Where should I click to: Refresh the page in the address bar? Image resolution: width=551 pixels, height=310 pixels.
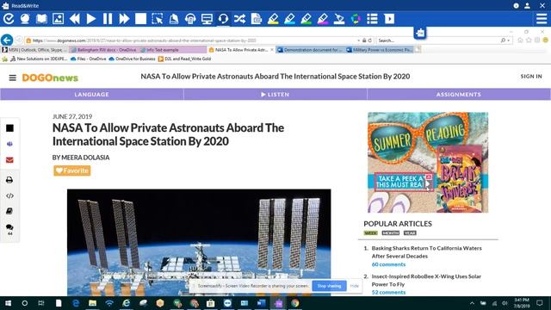[x=369, y=40]
